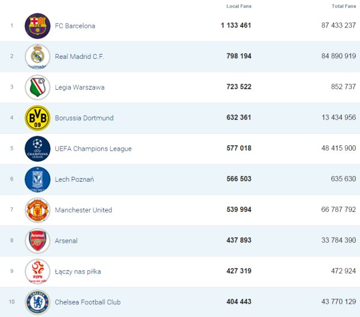Click the Manchester United crest logo
The height and width of the screenshot is (317, 360).
coord(37,210)
